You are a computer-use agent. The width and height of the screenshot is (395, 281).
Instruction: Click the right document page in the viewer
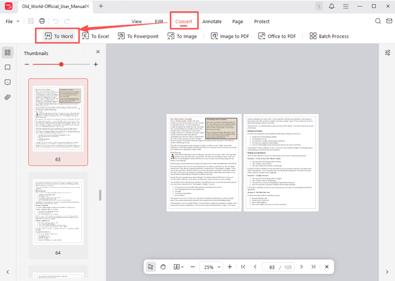tap(281, 163)
